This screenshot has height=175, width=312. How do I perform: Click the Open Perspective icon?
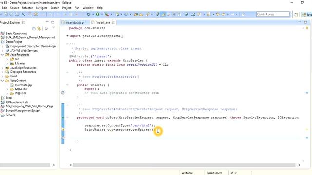pos(296,14)
